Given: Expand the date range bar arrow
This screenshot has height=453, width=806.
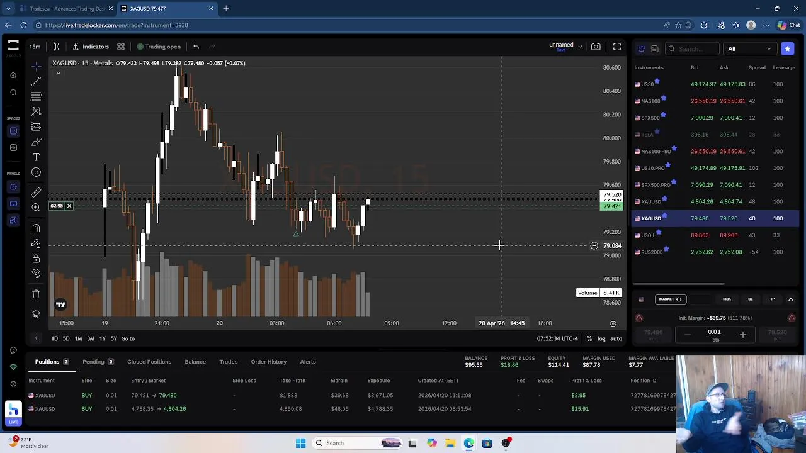Looking at the screenshot, I should [x=36, y=338].
